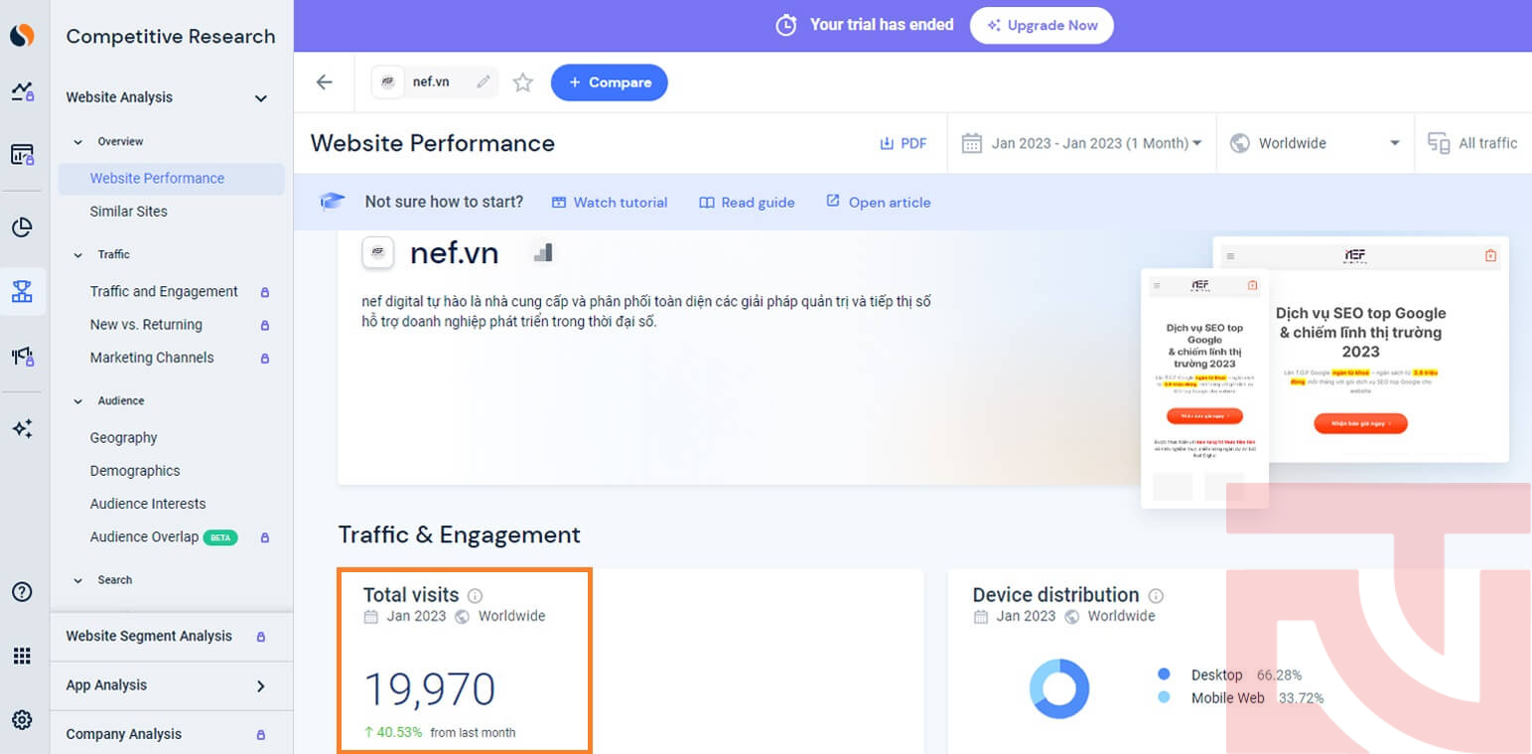
Task: Click the Mobile Web 33.72% legend value
Action: (1302, 698)
